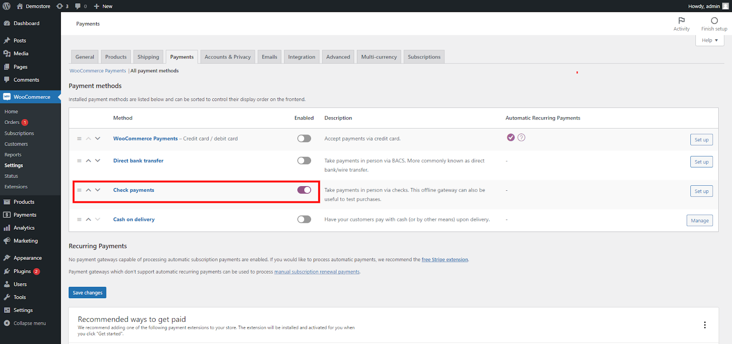Click the Dashboard sidebar icon
732x344 pixels.
coord(7,23)
